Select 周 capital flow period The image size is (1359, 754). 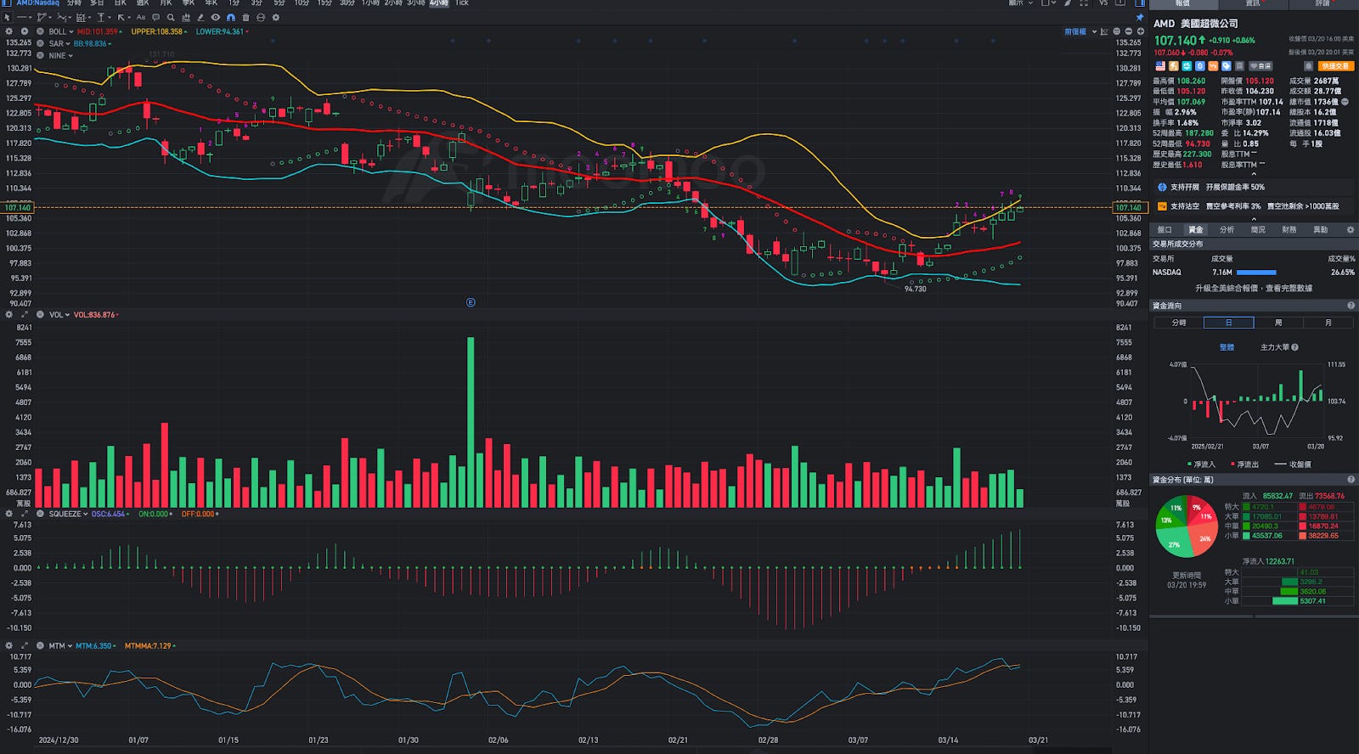[1278, 323]
